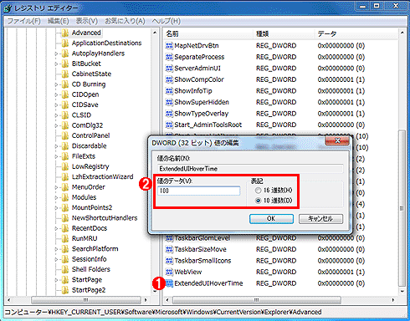The width and height of the screenshot is (410, 321).
Task: Expand the MenuOrder registry key
Action: pyautogui.click(x=56, y=187)
